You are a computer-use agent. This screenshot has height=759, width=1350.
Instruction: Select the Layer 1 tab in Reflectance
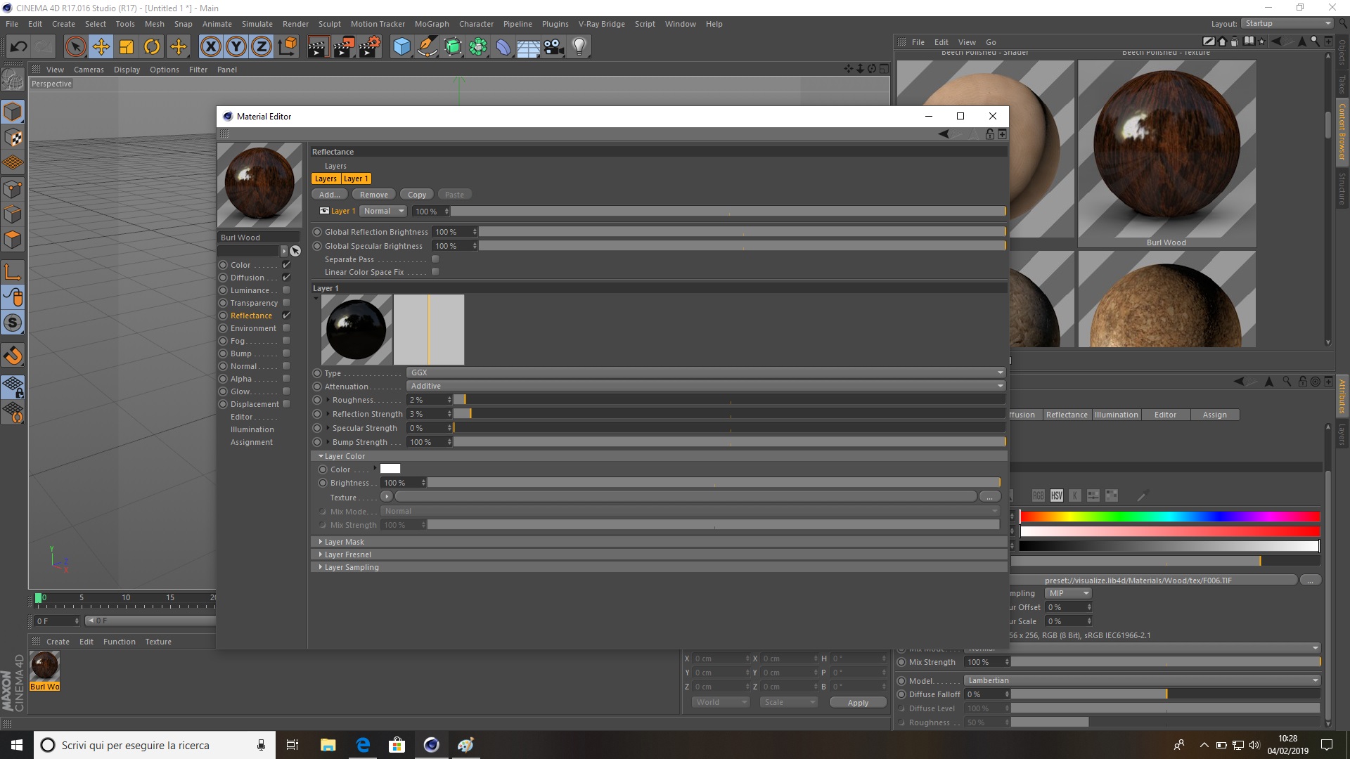(x=356, y=179)
